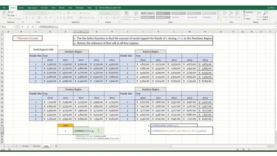Click Tell me what you want to do
This screenshot has width=277, height=156.
coord(110,8)
